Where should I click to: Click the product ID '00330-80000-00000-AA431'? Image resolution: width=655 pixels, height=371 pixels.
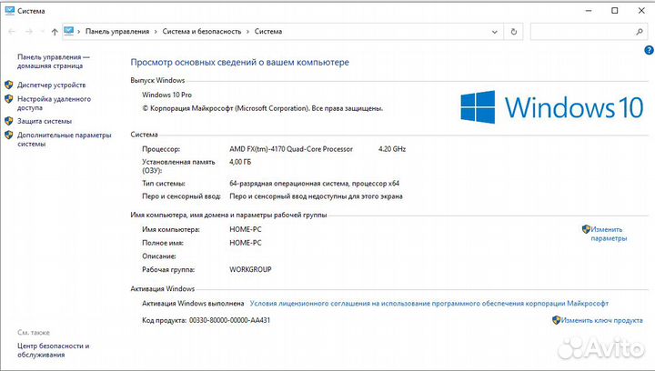click(230, 320)
